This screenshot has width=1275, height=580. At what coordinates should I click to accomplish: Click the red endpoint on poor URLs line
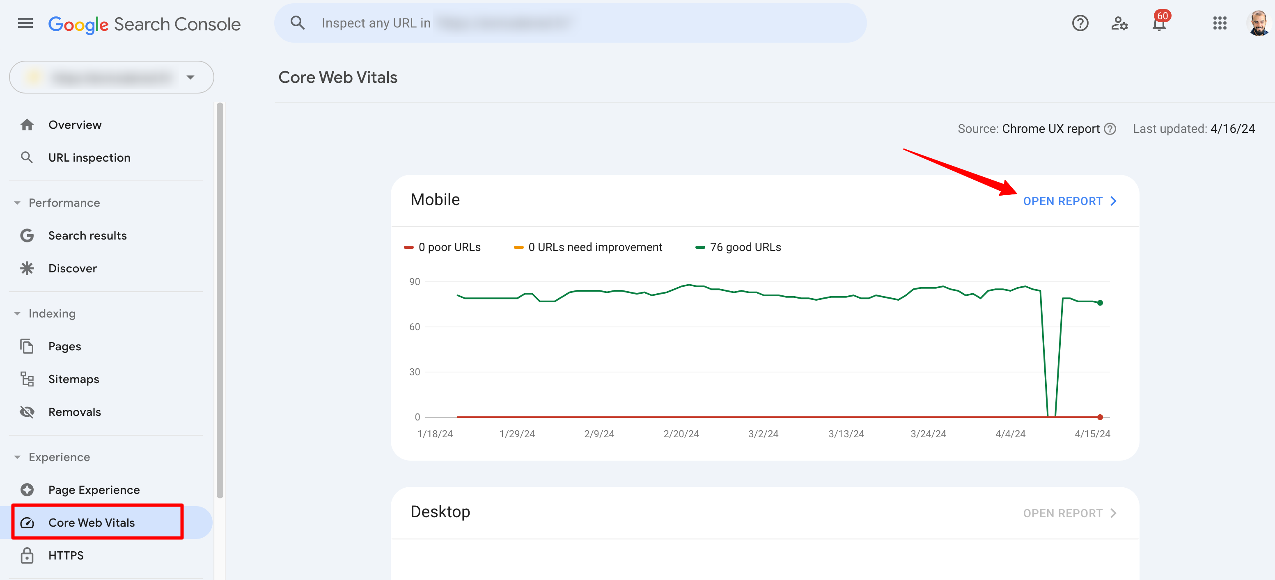tap(1100, 417)
